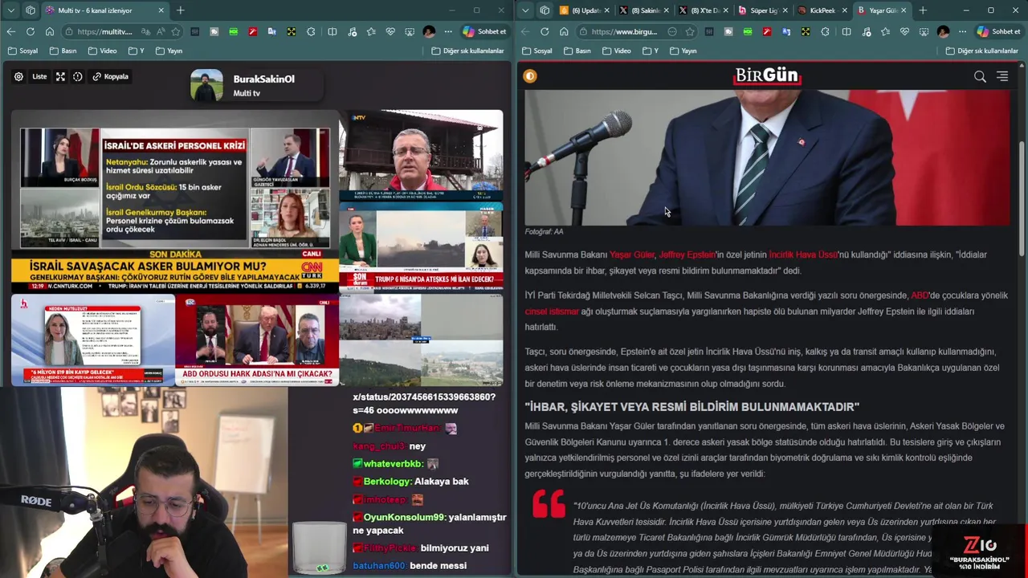Image resolution: width=1028 pixels, height=578 pixels.
Task: Toggle Multi tv fullscreen expand icon
Action: coord(60,76)
